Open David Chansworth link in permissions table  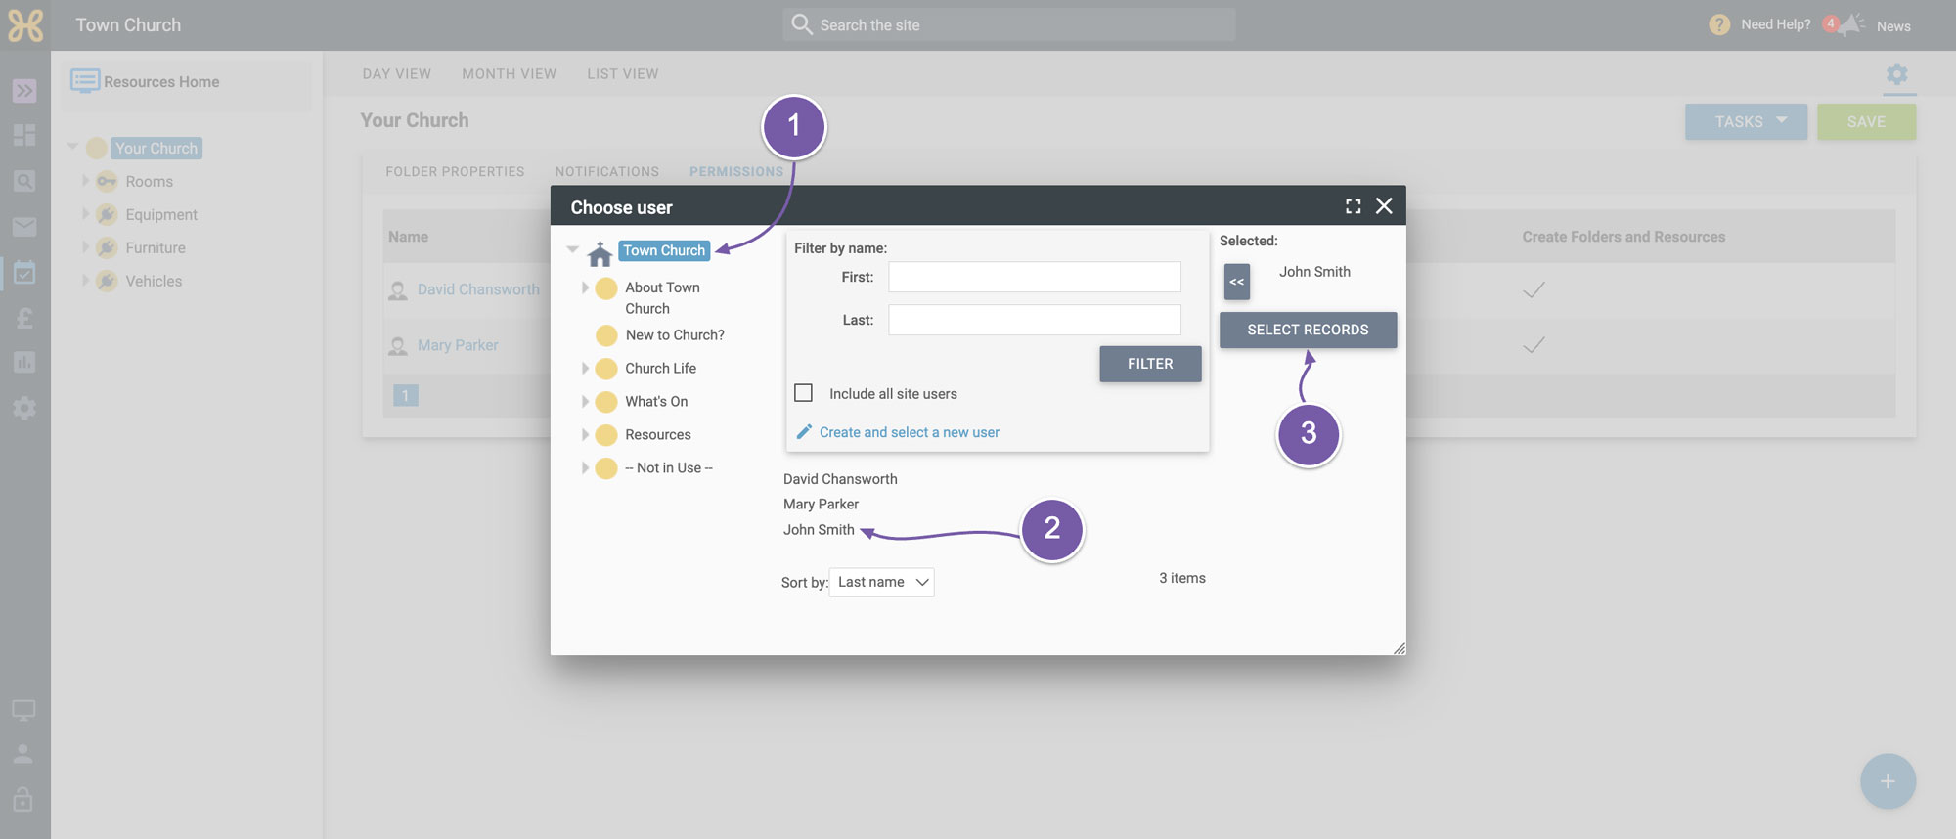coord(478,289)
